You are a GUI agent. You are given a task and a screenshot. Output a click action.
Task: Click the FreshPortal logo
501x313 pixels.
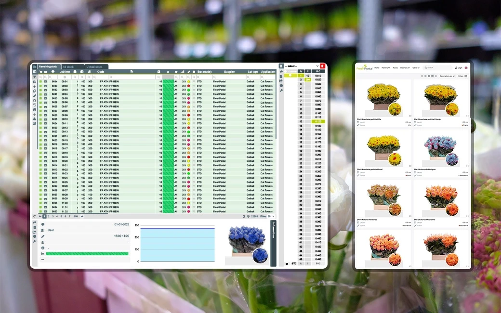point(365,67)
